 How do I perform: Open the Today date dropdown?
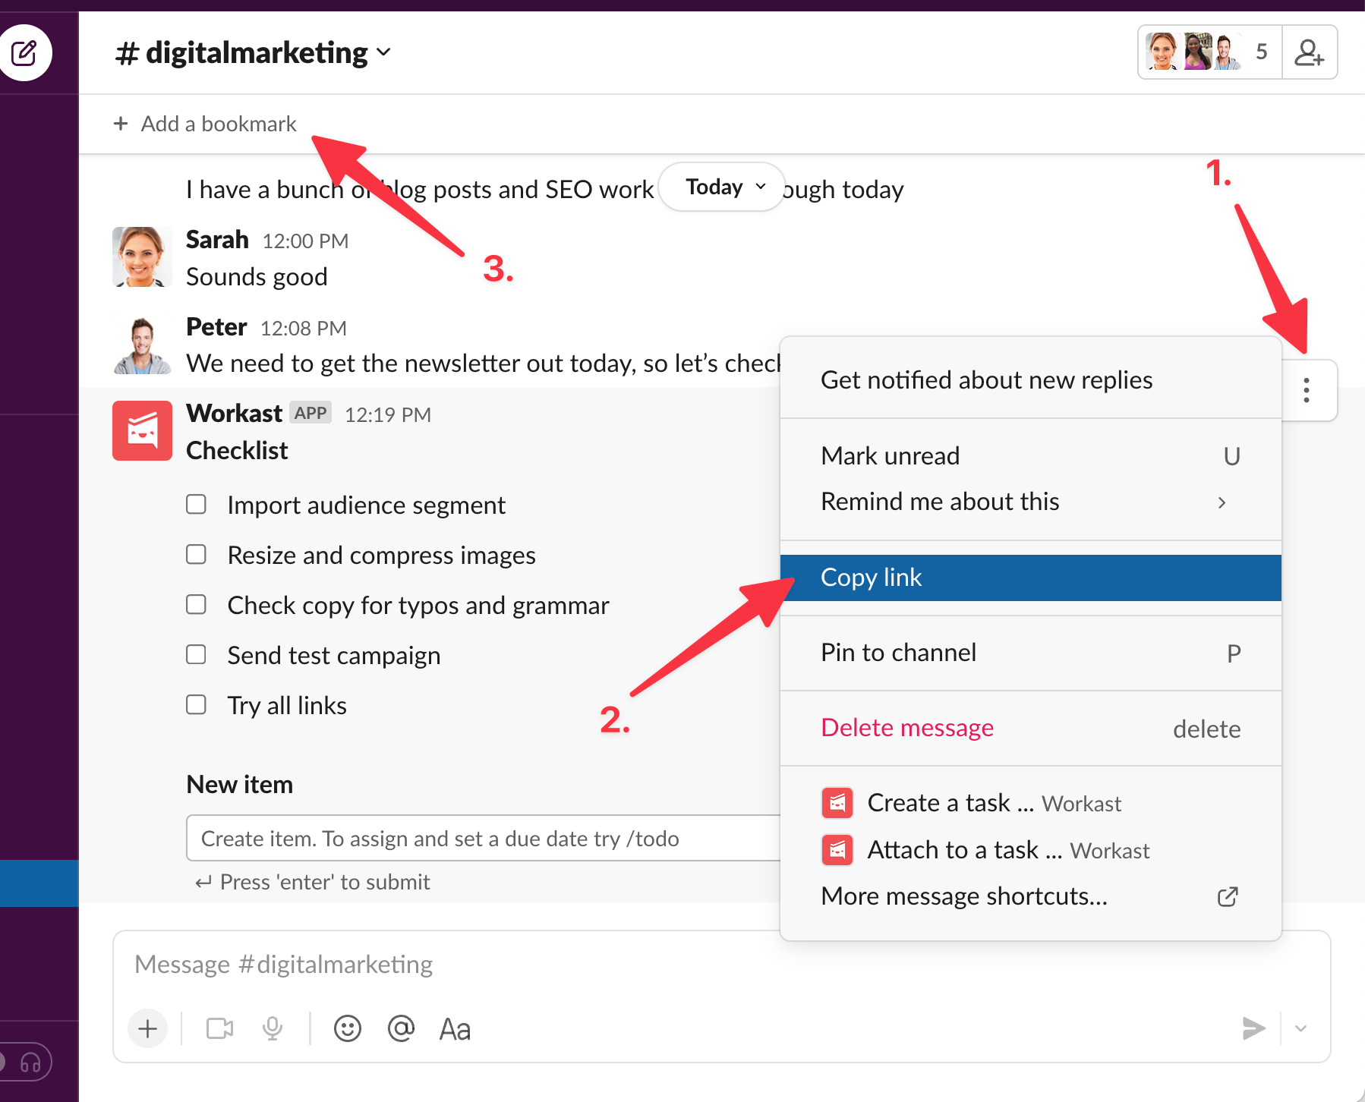pyautogui.click(x=722, y=187)
